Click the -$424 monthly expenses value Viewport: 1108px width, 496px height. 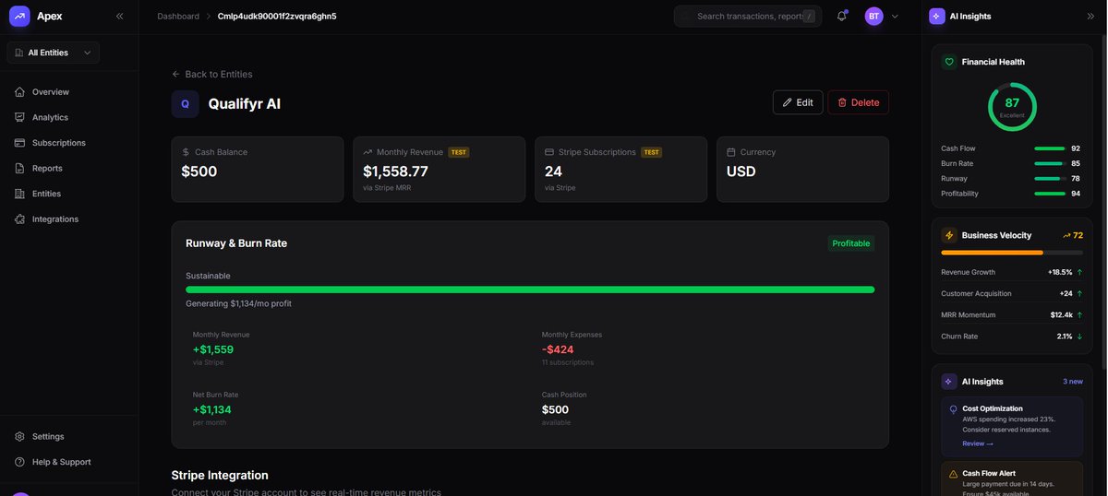tap(558, 349)
